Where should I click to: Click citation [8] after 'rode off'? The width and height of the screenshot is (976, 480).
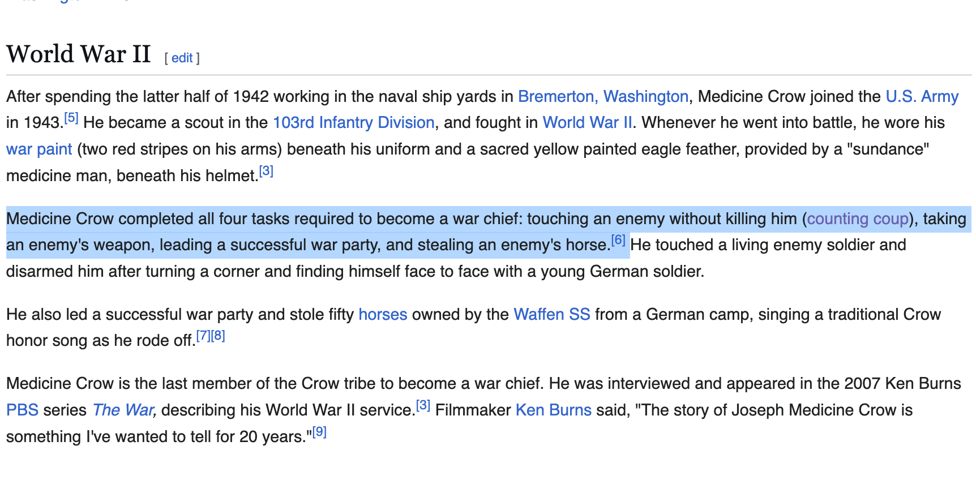pyautogui.click(x=218, y=336)
